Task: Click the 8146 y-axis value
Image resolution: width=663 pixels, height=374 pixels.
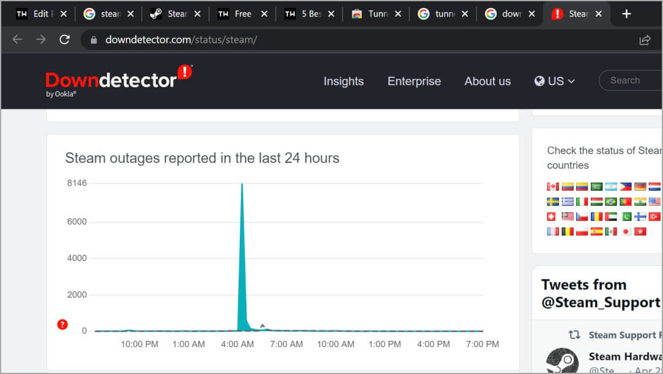Action: coord(77,183)
